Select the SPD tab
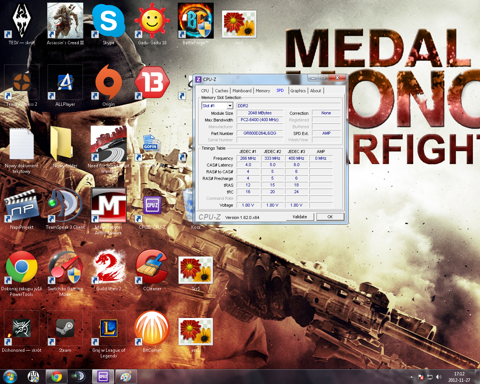The height and width of the screenshot is (384, 480). (280, 90)
